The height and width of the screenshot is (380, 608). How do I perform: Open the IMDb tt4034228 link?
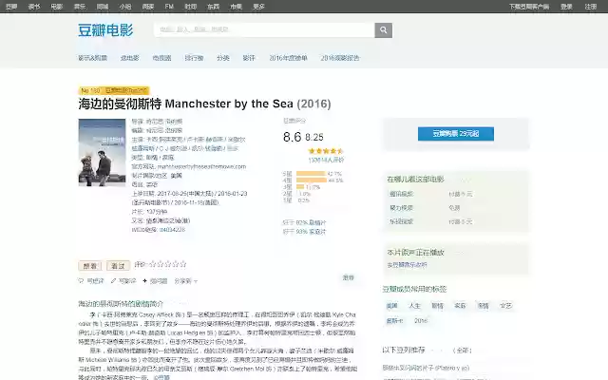pyautogui.click(x=172, y=230)
